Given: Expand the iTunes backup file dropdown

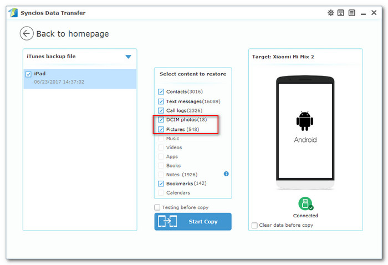Looking at the screenshot, I should [x=128, y=57].
